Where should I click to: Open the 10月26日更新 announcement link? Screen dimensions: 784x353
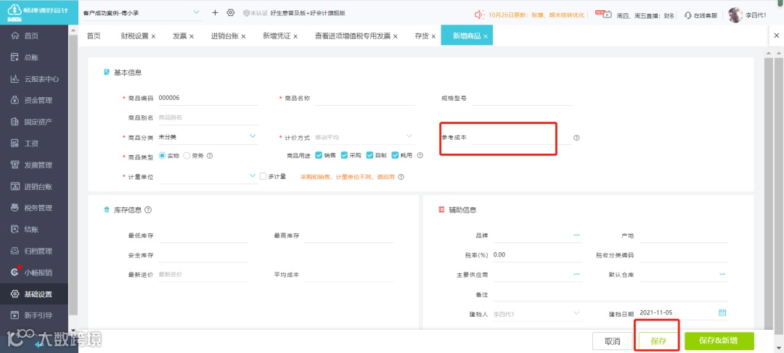tap(536, 15)
